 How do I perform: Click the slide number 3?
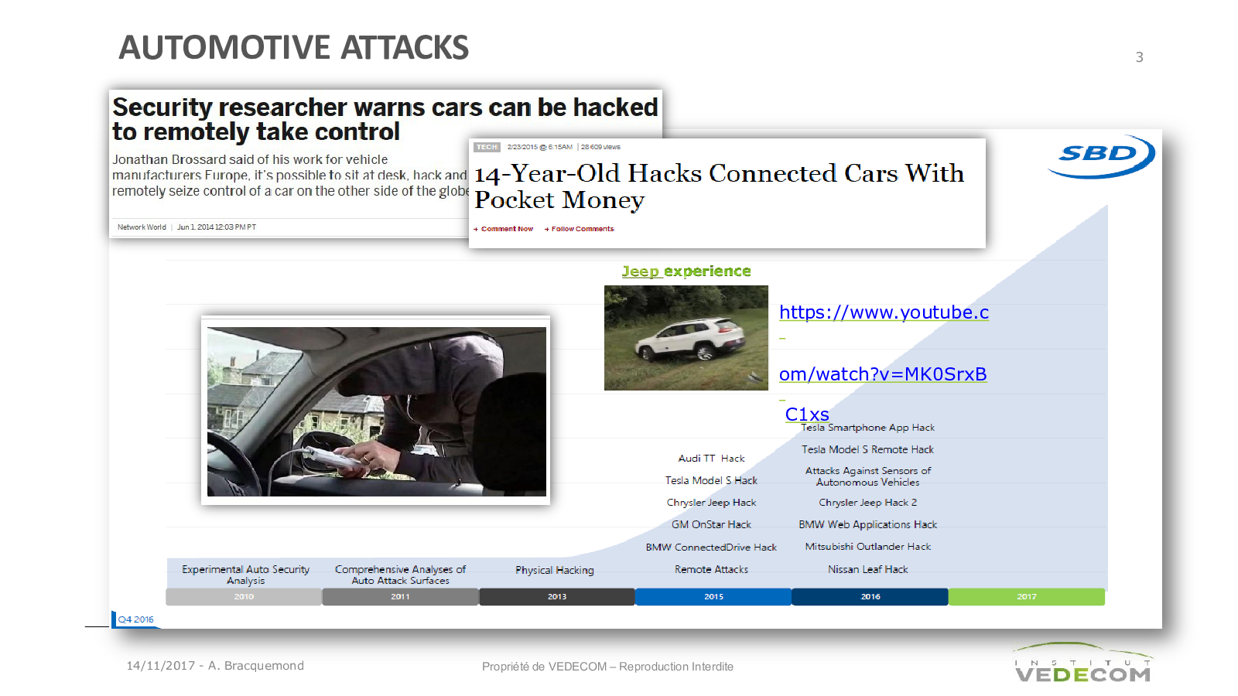1140,57
